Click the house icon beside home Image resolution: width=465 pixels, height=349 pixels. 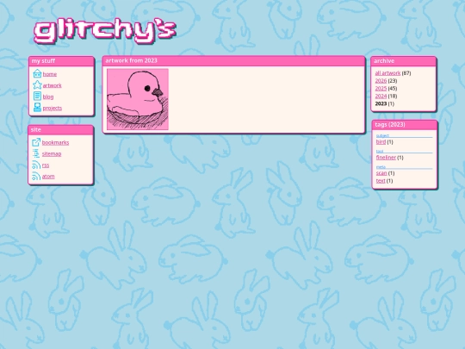point(37,73)
